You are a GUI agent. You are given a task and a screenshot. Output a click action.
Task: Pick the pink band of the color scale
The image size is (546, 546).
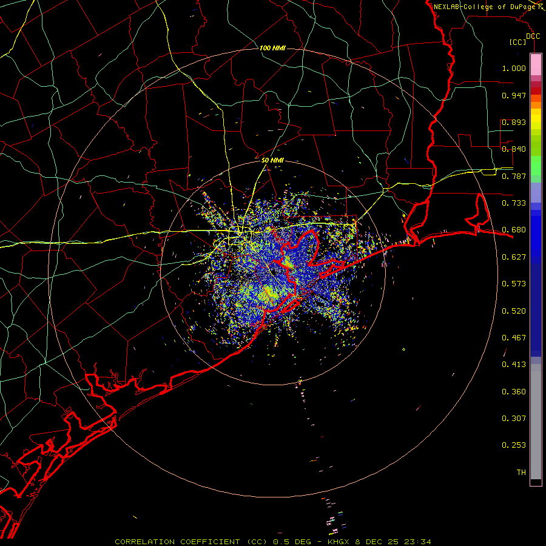tap(536, 65)
